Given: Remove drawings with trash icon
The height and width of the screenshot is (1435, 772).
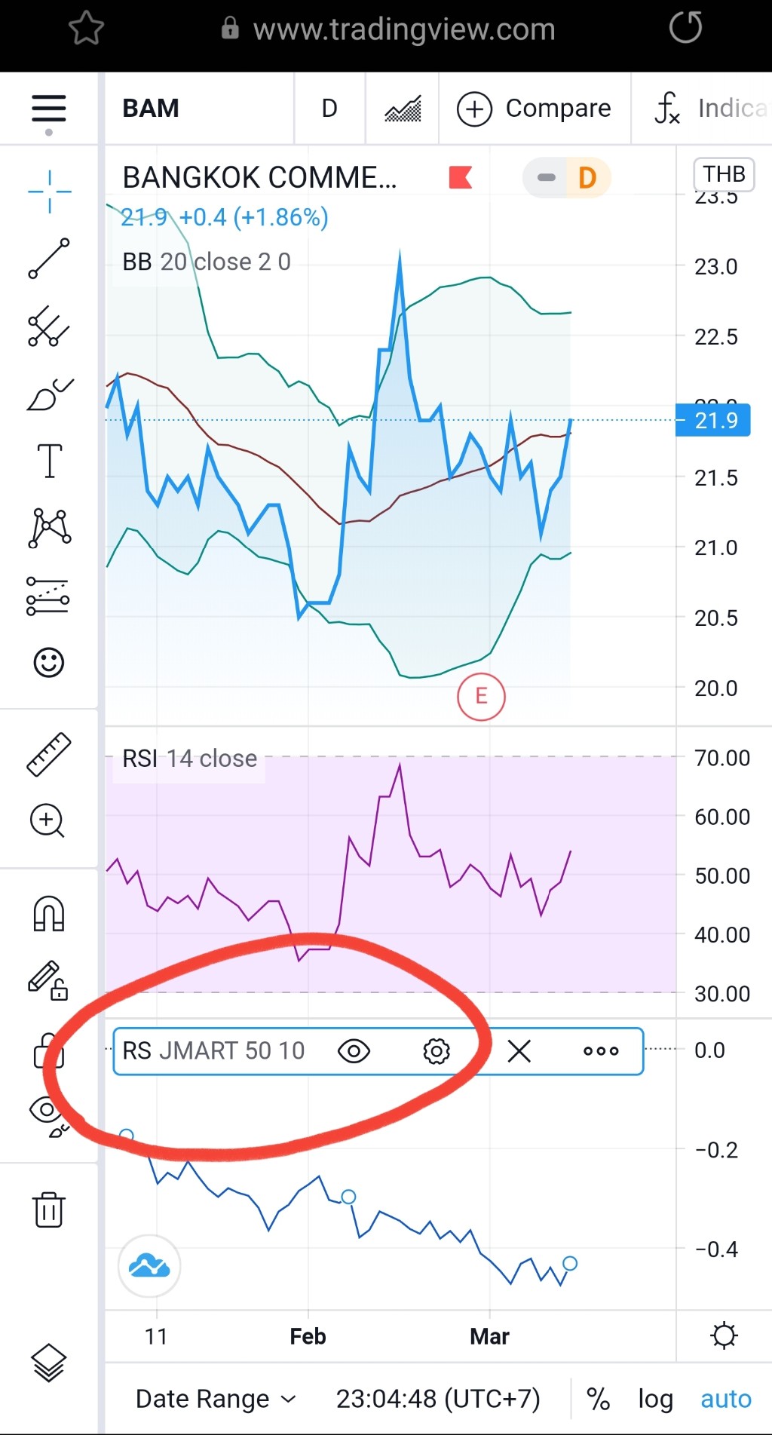Looking at the screenshot, I should tap(49, 1210).
